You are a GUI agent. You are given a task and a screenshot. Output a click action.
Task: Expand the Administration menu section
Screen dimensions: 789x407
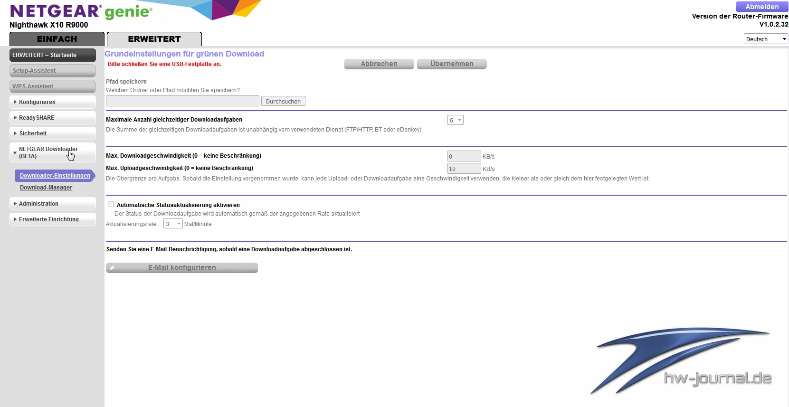pyautogui.click(x=52, y=204)
